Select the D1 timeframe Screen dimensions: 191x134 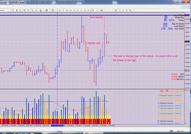click(81, 10)
